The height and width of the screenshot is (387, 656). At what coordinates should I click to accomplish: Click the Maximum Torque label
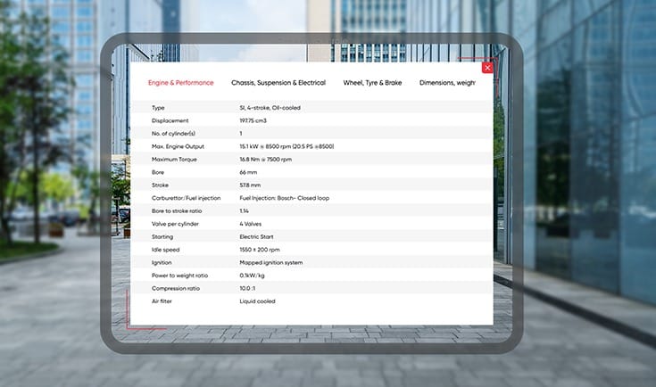click(174, 160)
